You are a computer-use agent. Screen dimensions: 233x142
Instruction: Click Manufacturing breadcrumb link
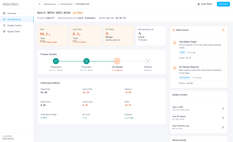[49, 4]
